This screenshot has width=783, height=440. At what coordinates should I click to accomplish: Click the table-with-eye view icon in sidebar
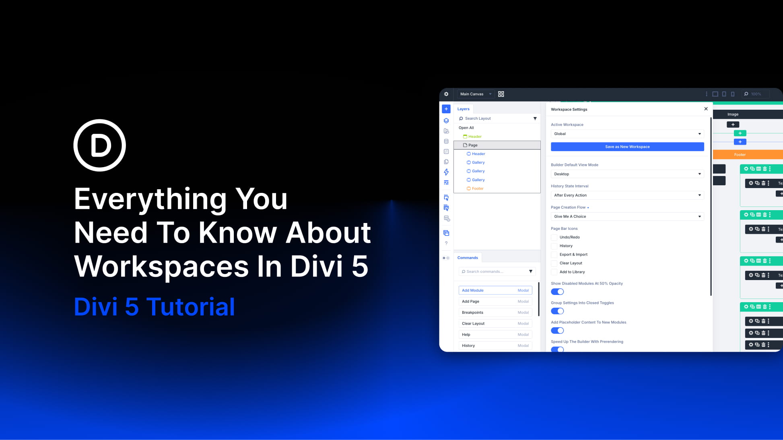[447, 219]
